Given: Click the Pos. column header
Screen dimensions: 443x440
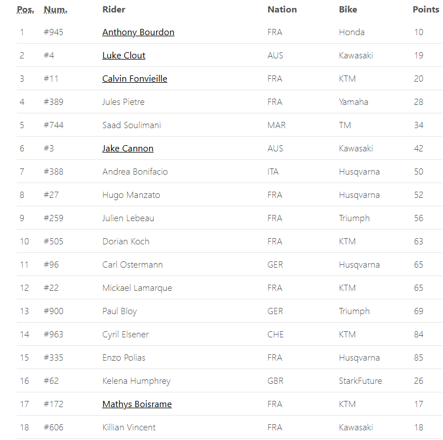Looking at the screenshot, I should click(25, 10).
